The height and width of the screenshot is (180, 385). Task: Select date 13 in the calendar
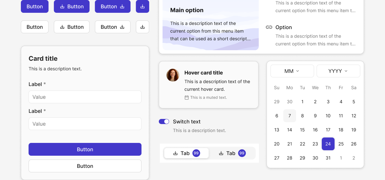(x=277, y=130)
